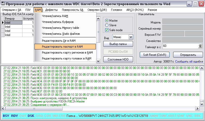
Task: Open the Поверхность SA menu
Action: click(72, 10)
